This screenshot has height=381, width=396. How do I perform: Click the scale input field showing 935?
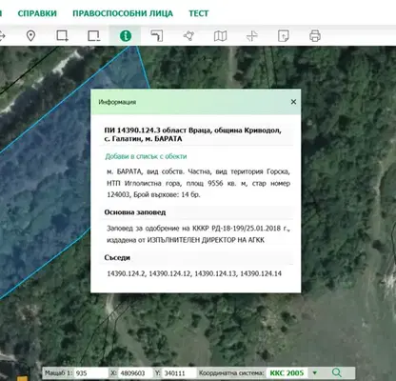pyautogui.click(x=91, y=373)
